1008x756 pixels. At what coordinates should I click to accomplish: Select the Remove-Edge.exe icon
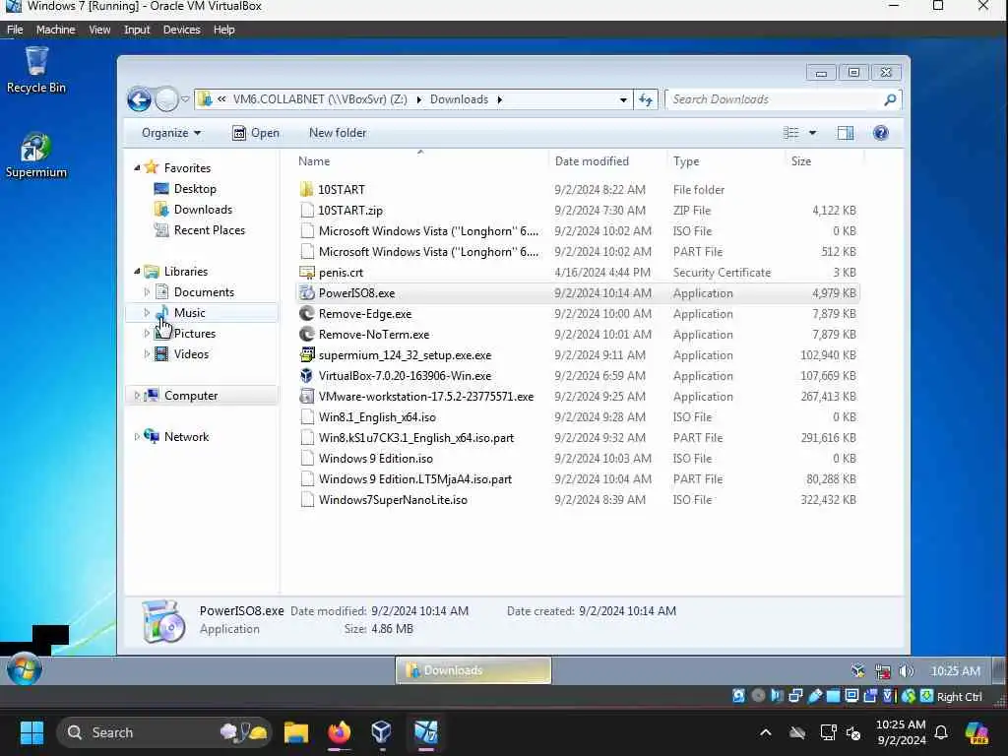[307, 314]
